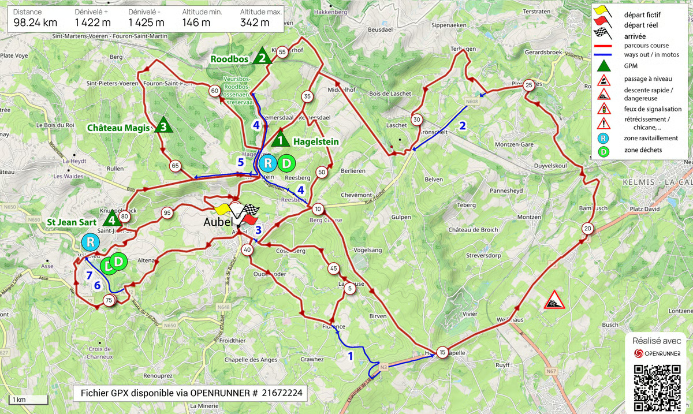
Task: Click the green D waste zone beside Hagelstein
Action: (x=286, y=164)
